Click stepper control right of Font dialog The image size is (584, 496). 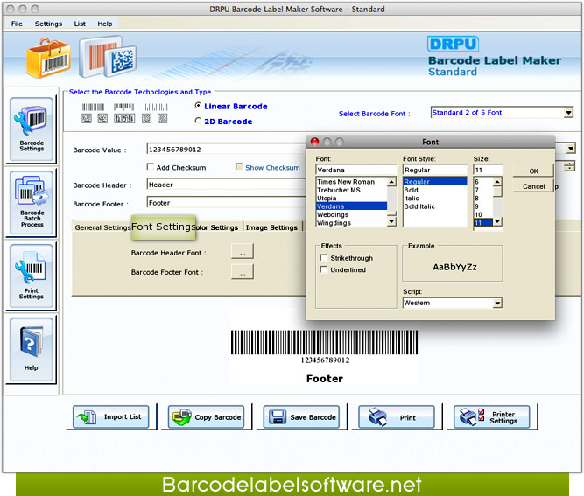tap(569, 166)
